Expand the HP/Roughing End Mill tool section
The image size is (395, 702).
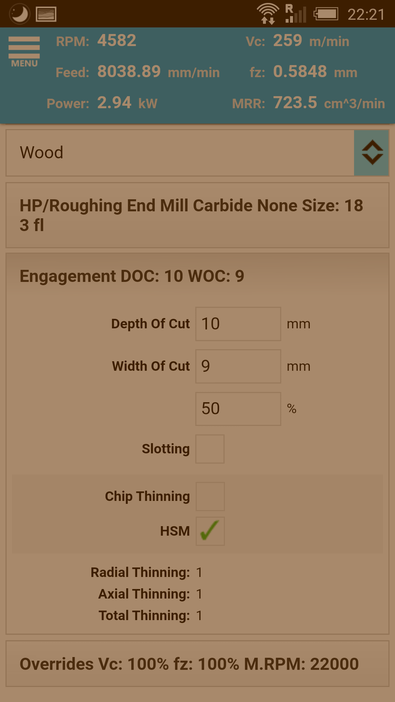197,215
